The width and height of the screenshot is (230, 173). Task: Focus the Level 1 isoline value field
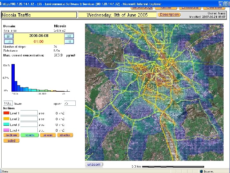[x=29, y=113]
